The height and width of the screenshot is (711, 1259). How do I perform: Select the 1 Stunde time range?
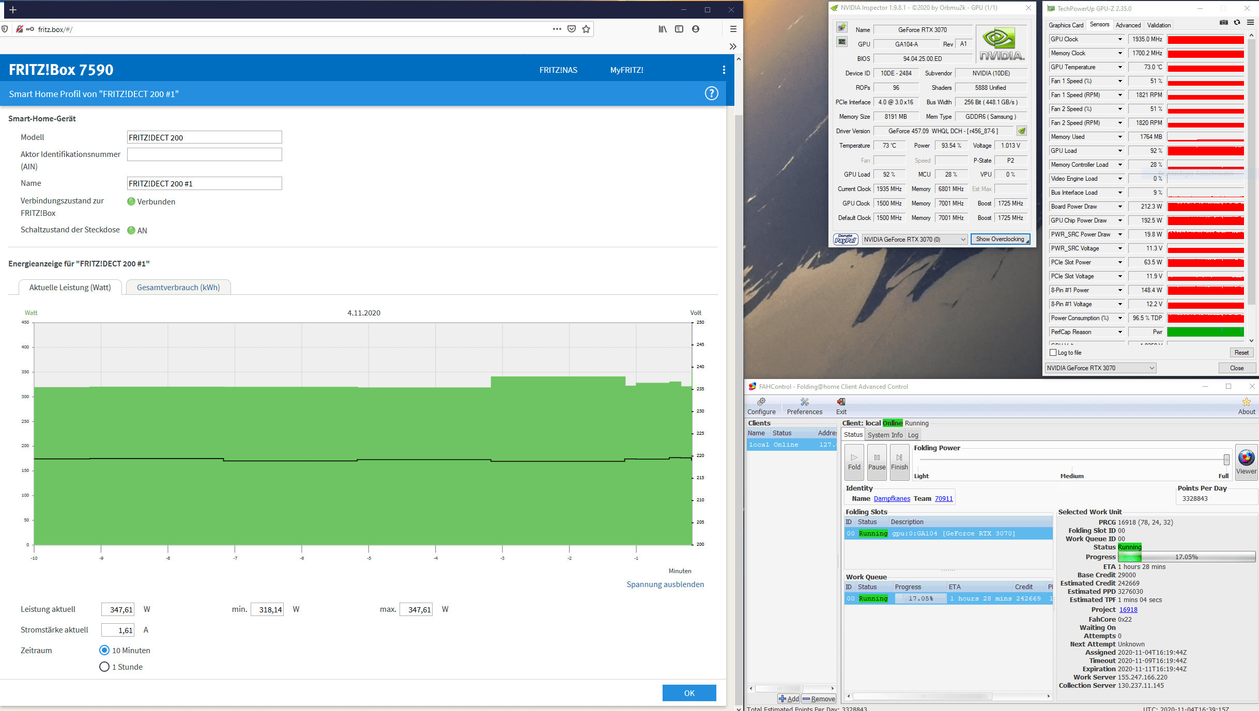(104, 667)
